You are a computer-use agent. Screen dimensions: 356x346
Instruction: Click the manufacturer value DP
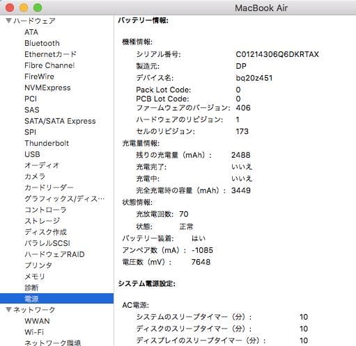pyautogui.click(x=241, y=66)
